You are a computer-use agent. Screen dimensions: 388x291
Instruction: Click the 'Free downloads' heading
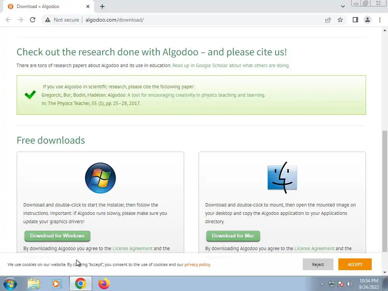[51, 140]
